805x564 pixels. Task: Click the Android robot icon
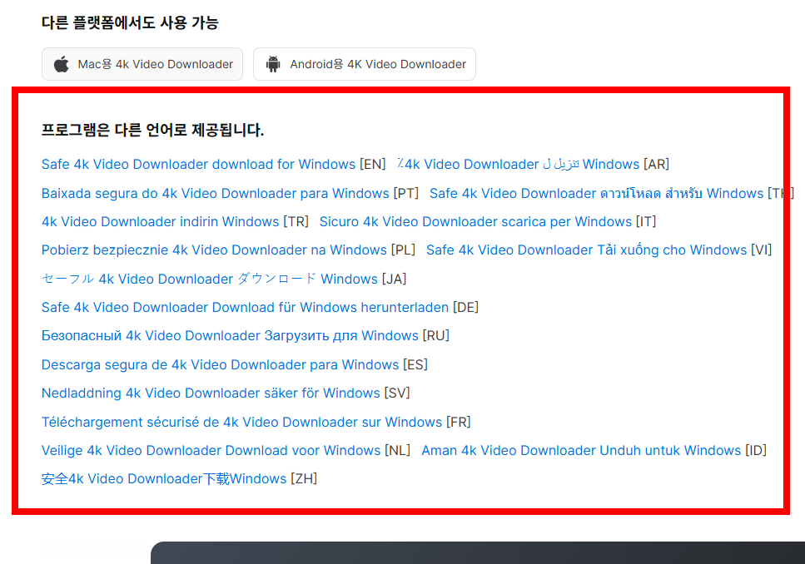coord(273,63)
